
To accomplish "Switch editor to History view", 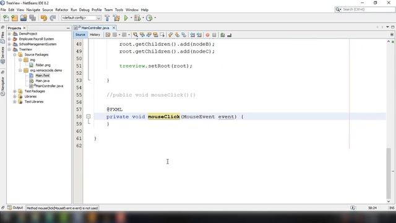I will coord(95,35).
